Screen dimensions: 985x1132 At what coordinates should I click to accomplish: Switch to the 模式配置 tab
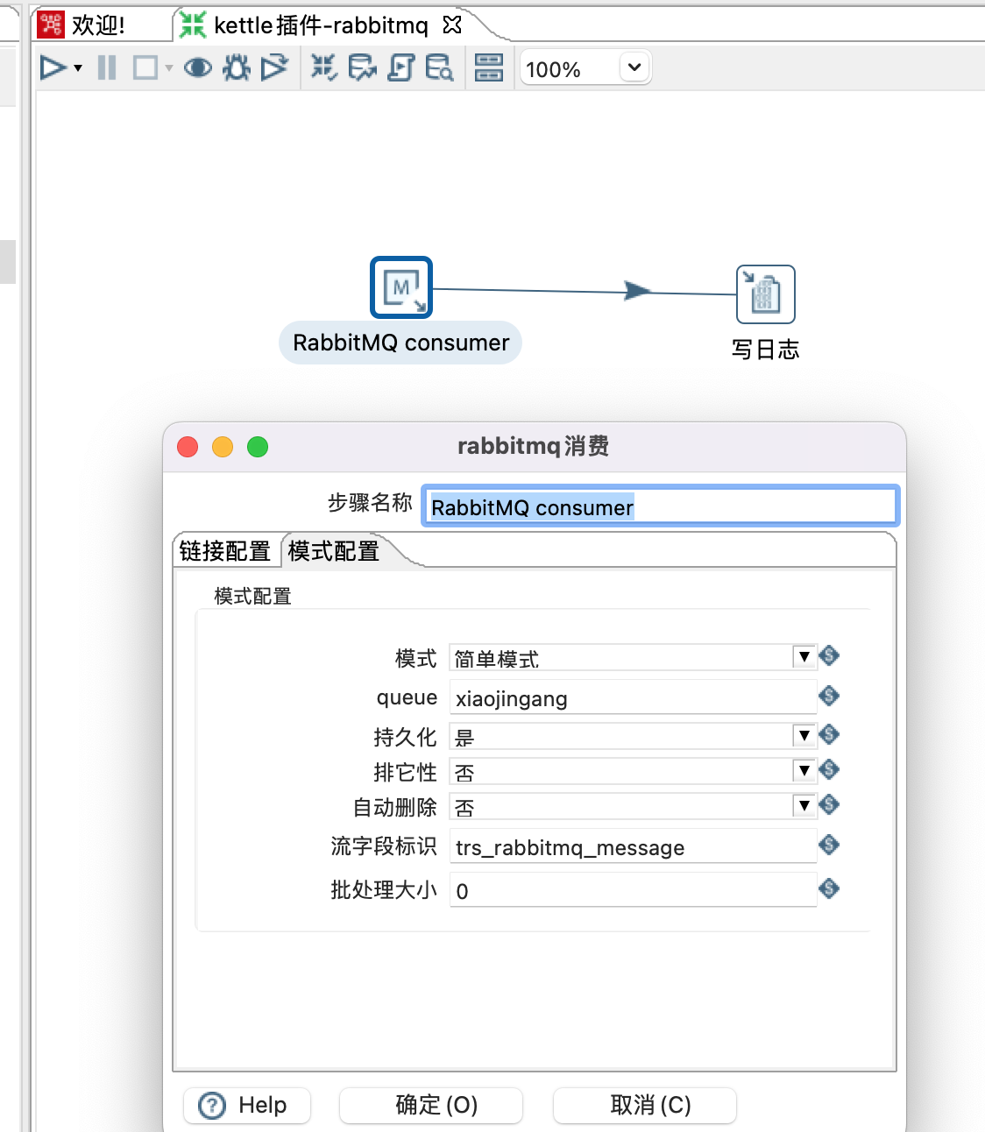[x=334, y=551]
